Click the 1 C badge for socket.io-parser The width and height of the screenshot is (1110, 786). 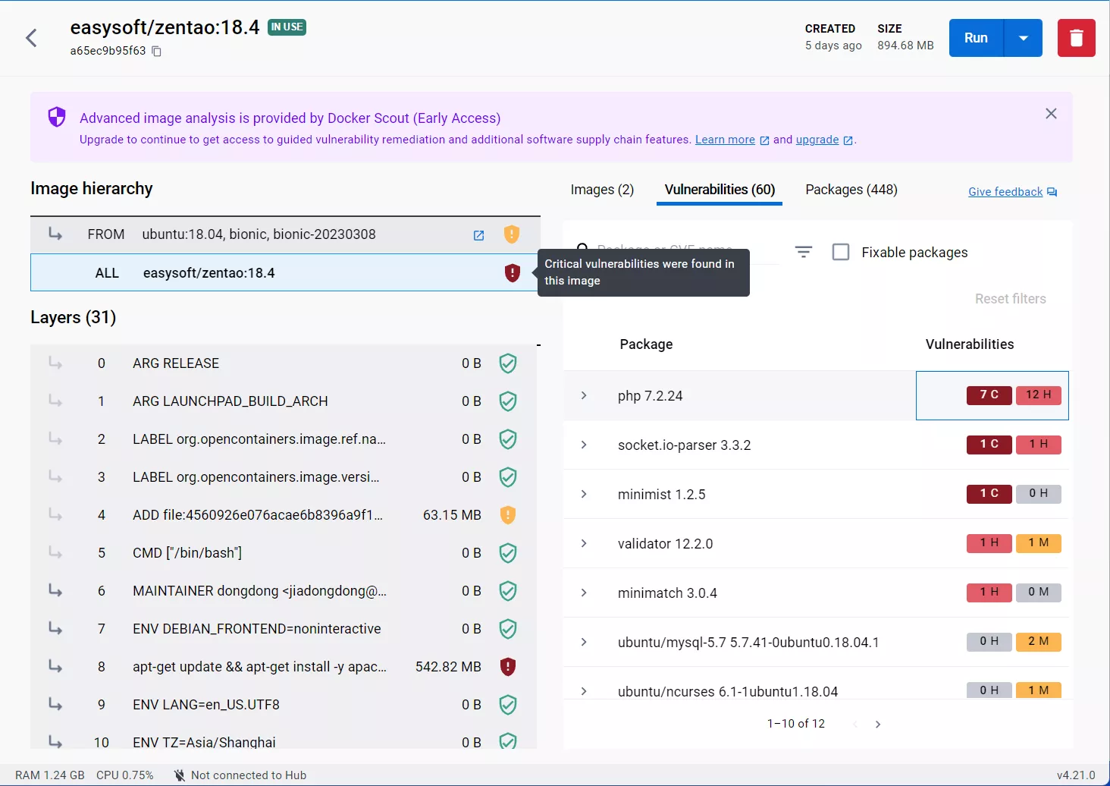pyautogui.click(x=989, y=445)
